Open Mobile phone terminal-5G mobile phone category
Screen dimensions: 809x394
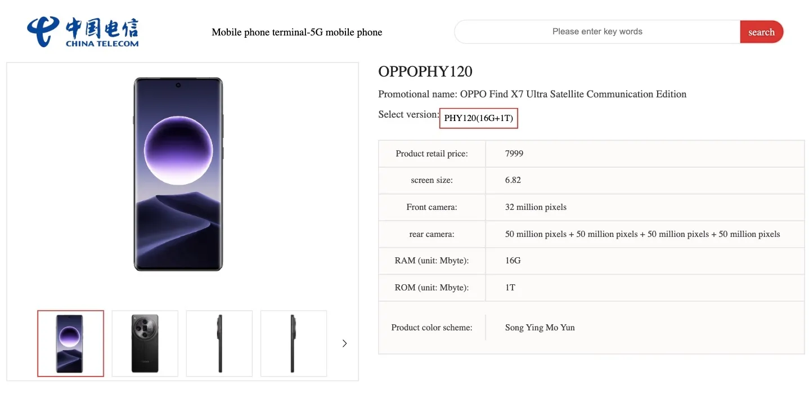[297, 32]
